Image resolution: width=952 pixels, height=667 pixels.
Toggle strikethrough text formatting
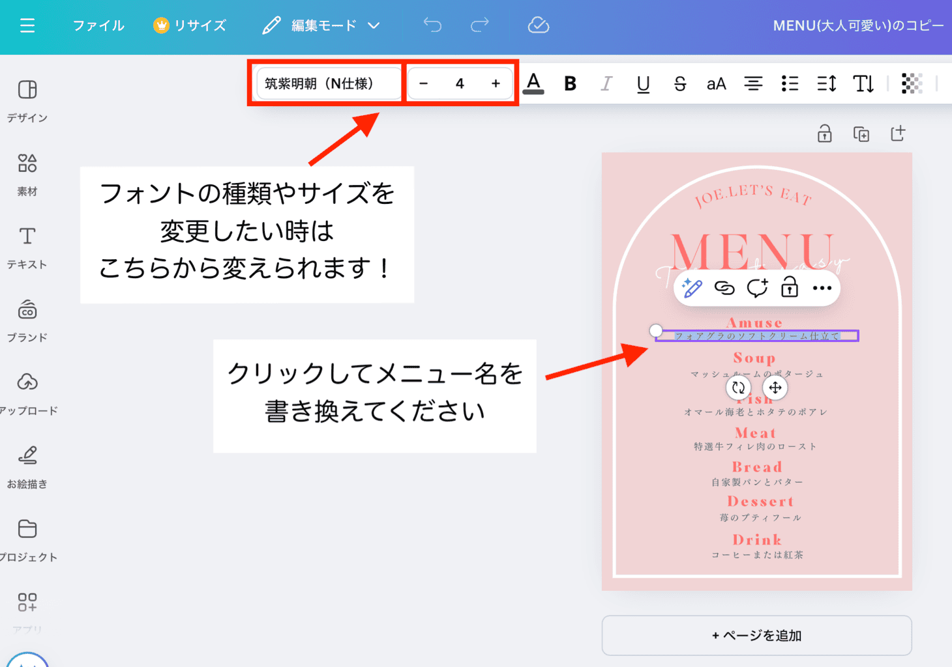[x=679, y=83]
